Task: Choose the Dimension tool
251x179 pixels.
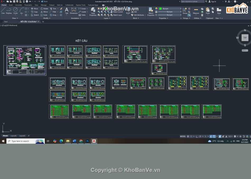Action: point(74,11)
